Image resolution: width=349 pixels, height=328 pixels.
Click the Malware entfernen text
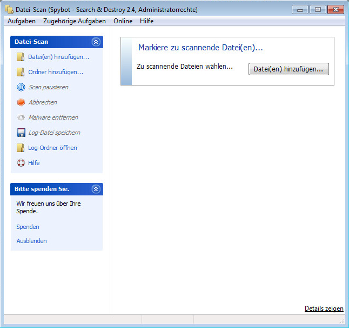coord(53,117)
